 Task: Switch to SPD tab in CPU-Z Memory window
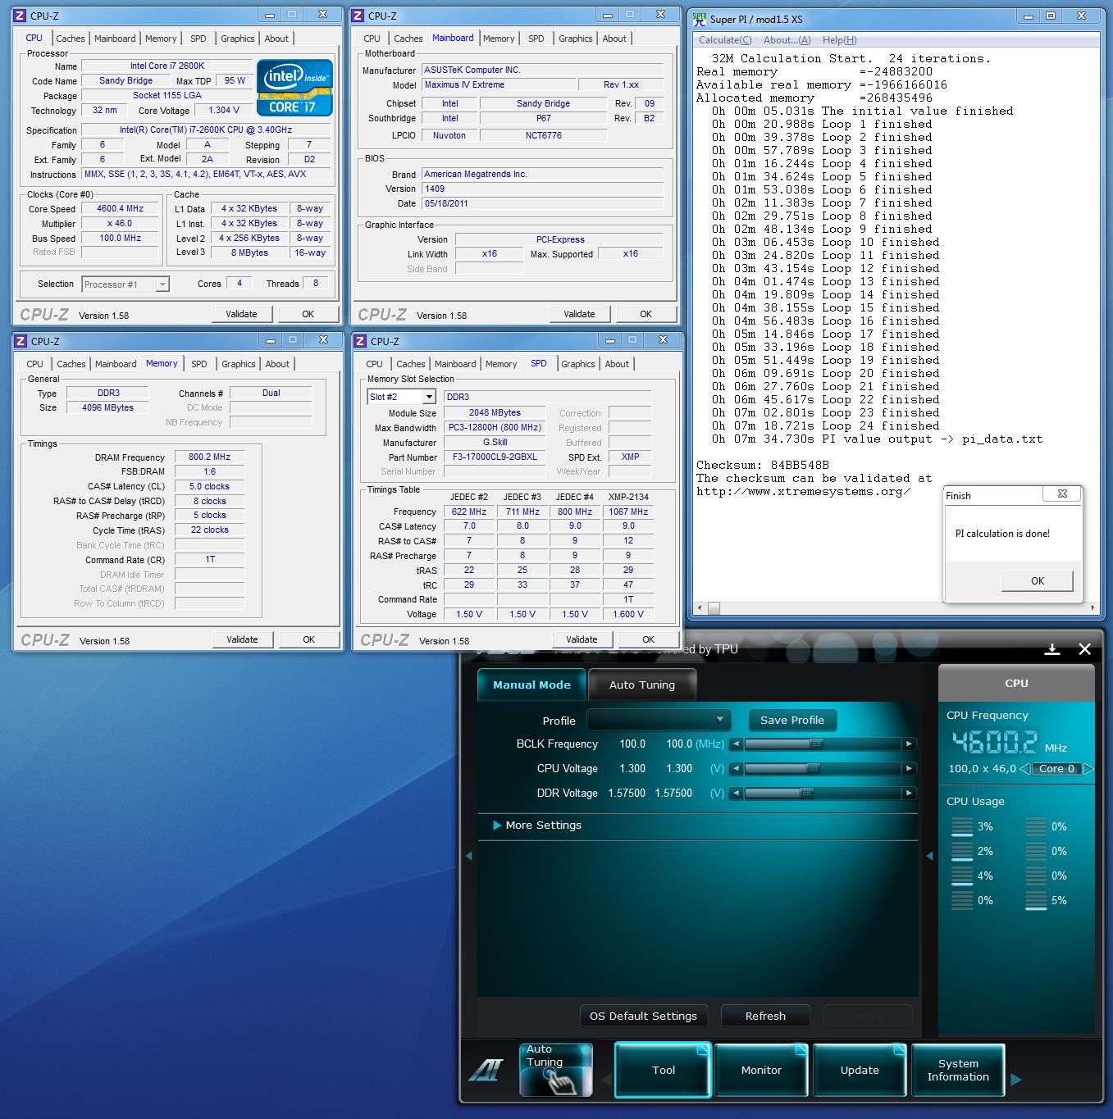(x=199, y=364)
